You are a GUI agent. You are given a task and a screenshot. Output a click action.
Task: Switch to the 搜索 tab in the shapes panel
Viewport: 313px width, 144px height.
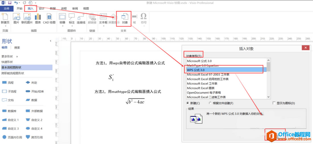point(17,48)
